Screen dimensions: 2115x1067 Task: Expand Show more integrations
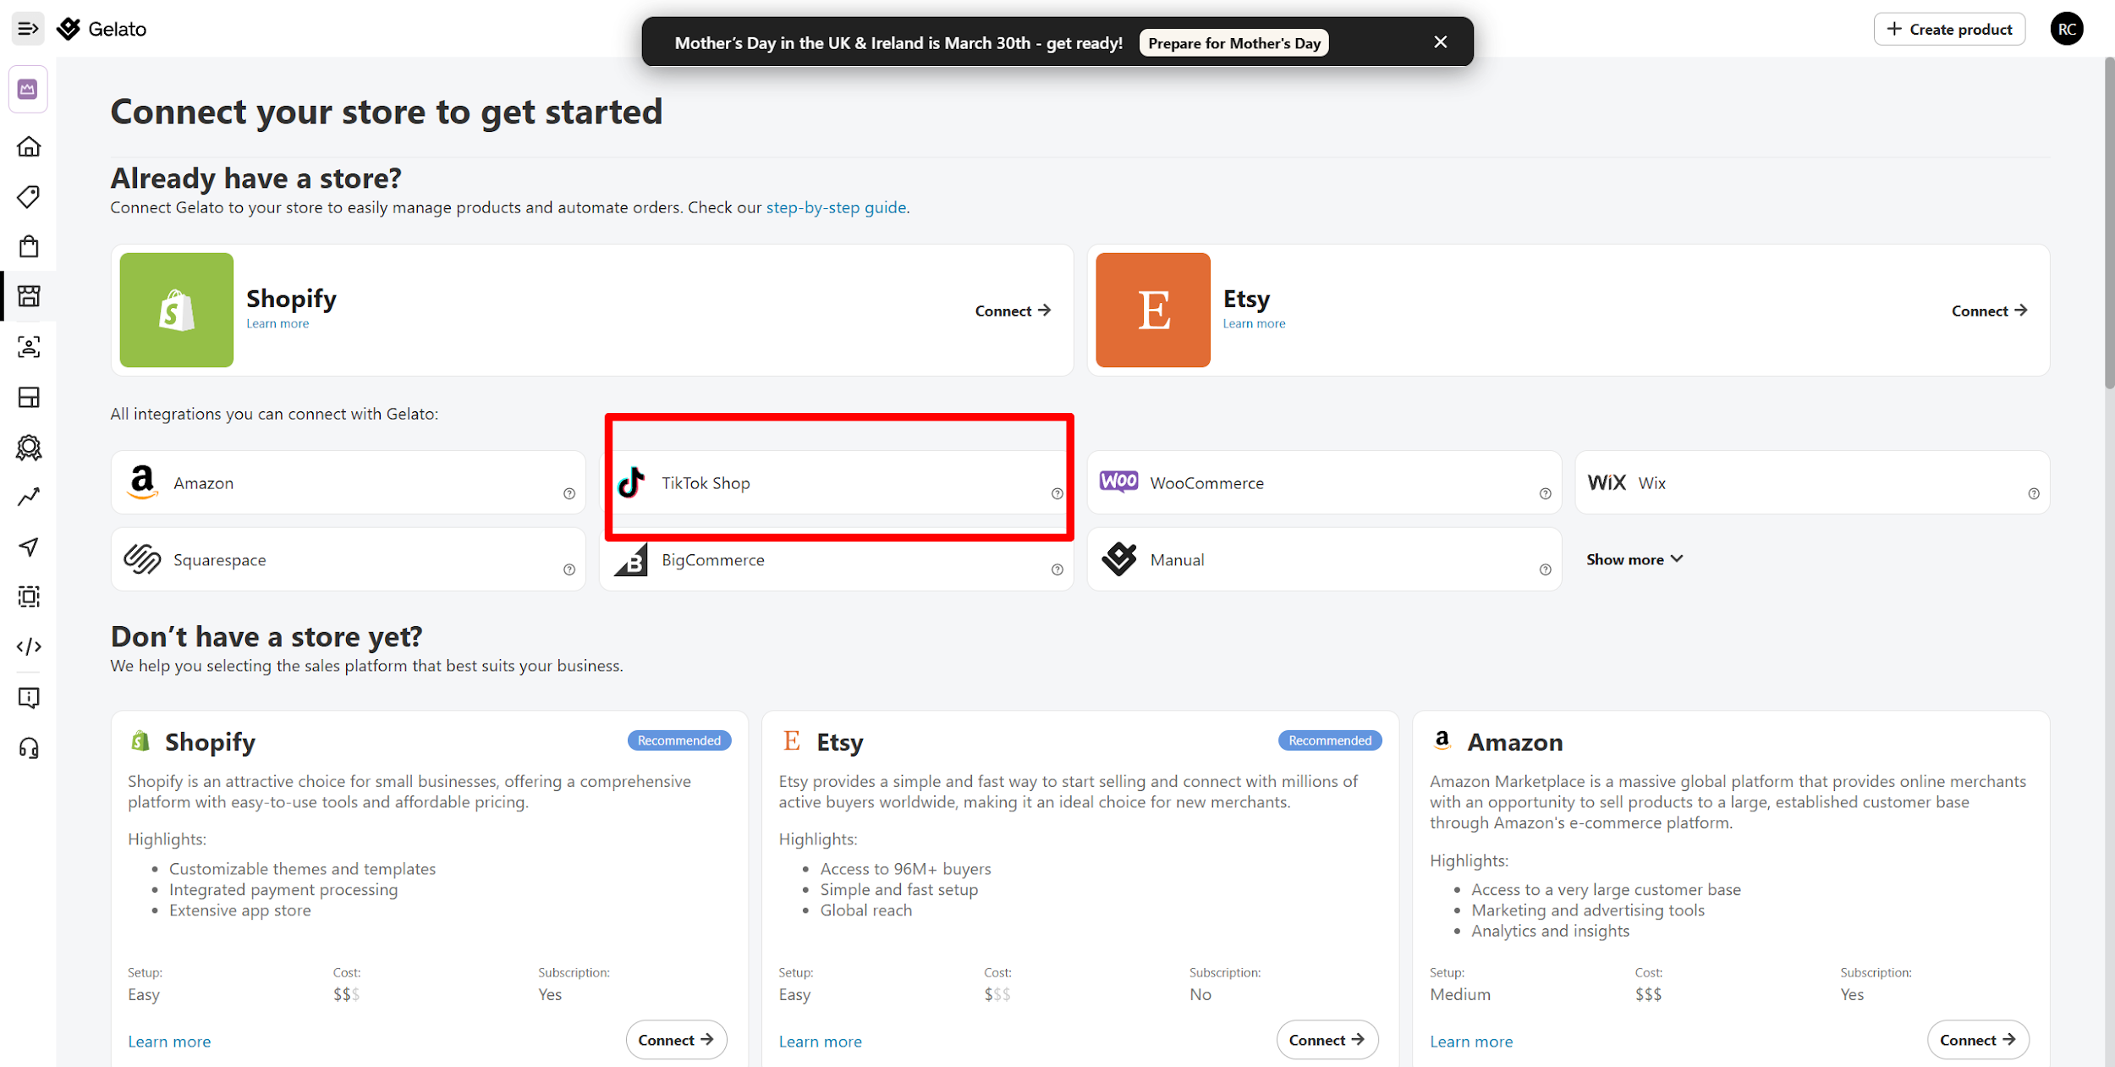tap(1634, 559)
